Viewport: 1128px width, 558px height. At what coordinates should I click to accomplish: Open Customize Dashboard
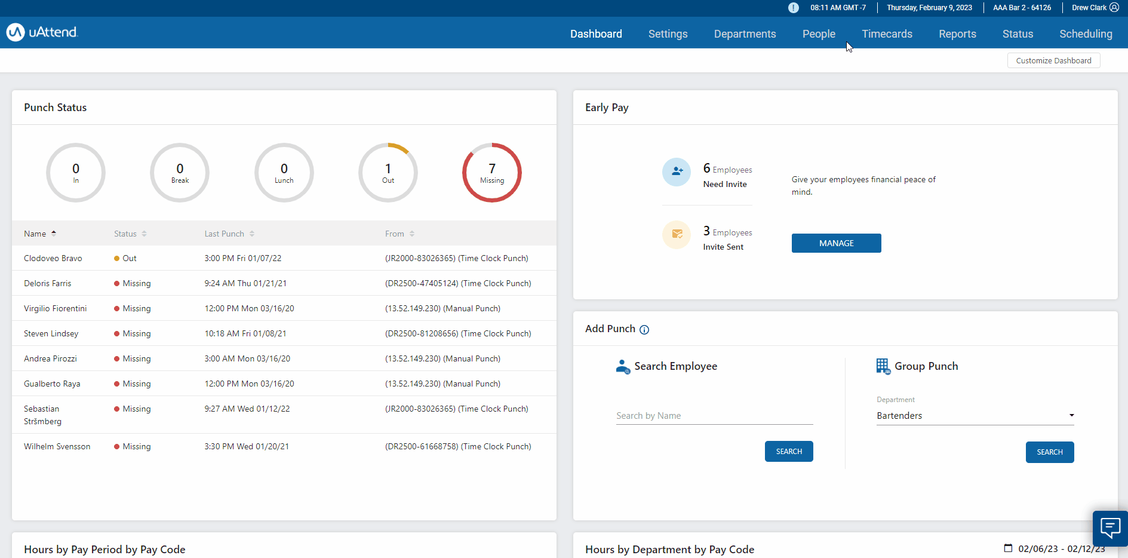pyautogui.click(x=1053, y=60)
